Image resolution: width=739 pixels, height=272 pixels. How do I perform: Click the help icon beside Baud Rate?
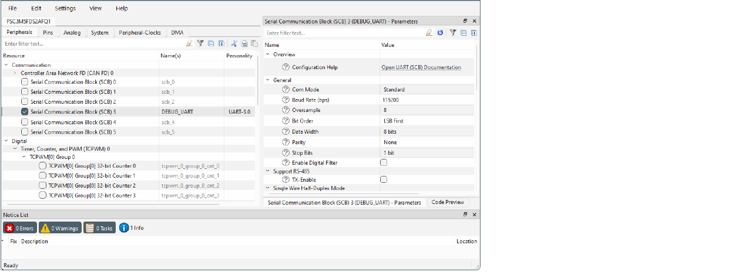[285, 100]
